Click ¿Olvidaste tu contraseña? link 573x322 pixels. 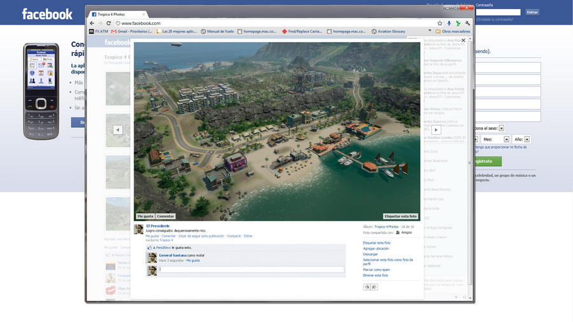[x=495, y=19]
